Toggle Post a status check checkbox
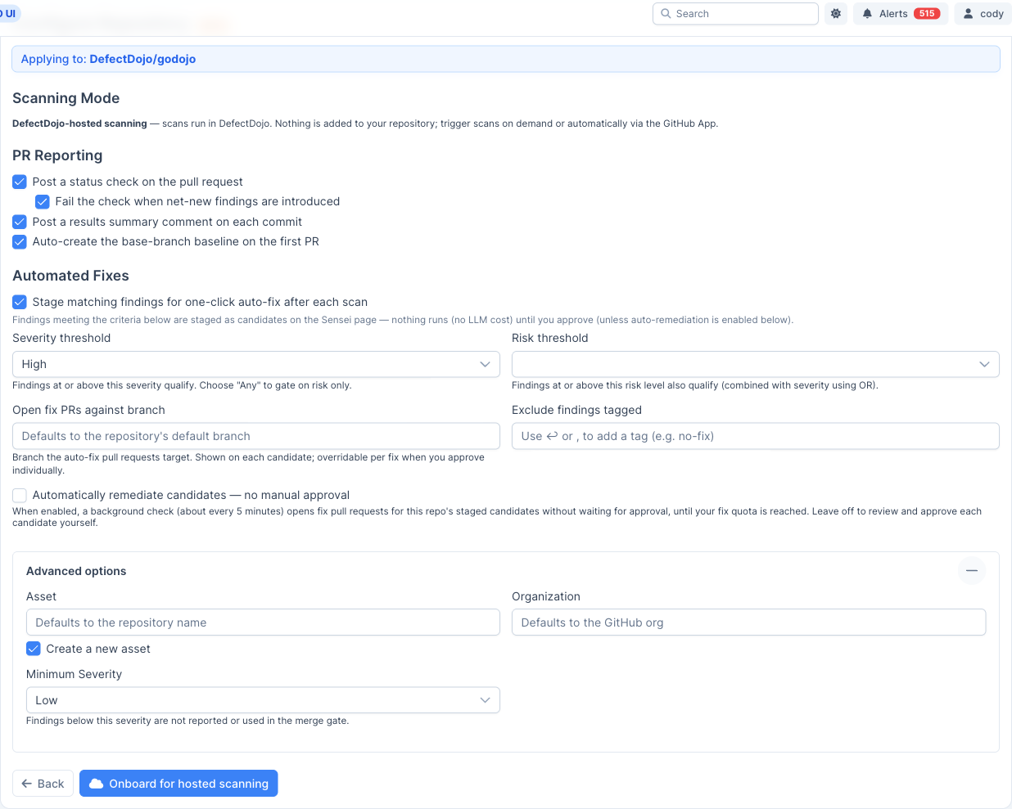Image resolution: width=1012 pixels, height=809 pixels. (x=20, y=182)
